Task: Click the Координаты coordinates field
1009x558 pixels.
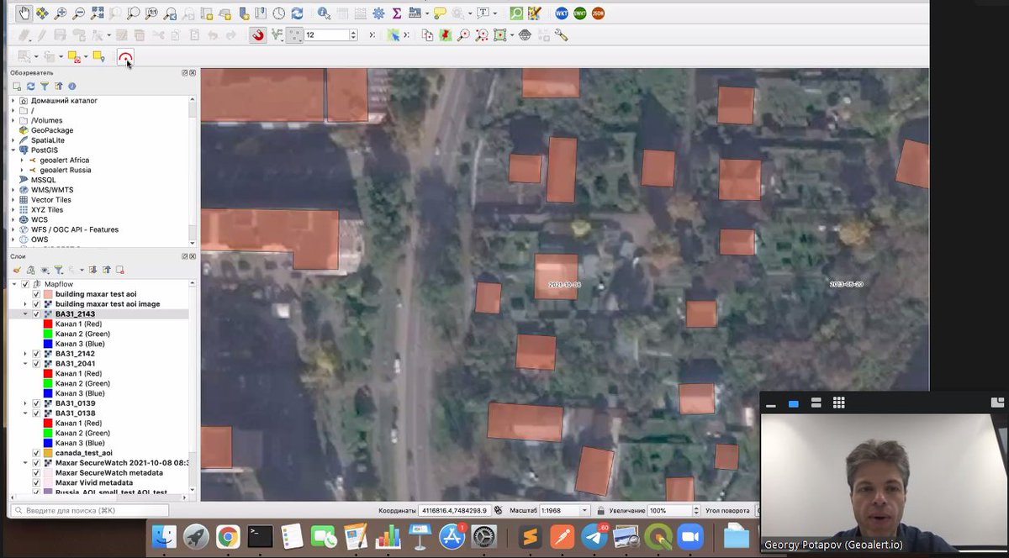Action: (x=454, y=510)
